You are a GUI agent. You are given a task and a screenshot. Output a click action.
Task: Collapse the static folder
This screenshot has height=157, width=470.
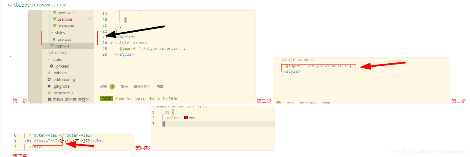[x=49, y=60]
